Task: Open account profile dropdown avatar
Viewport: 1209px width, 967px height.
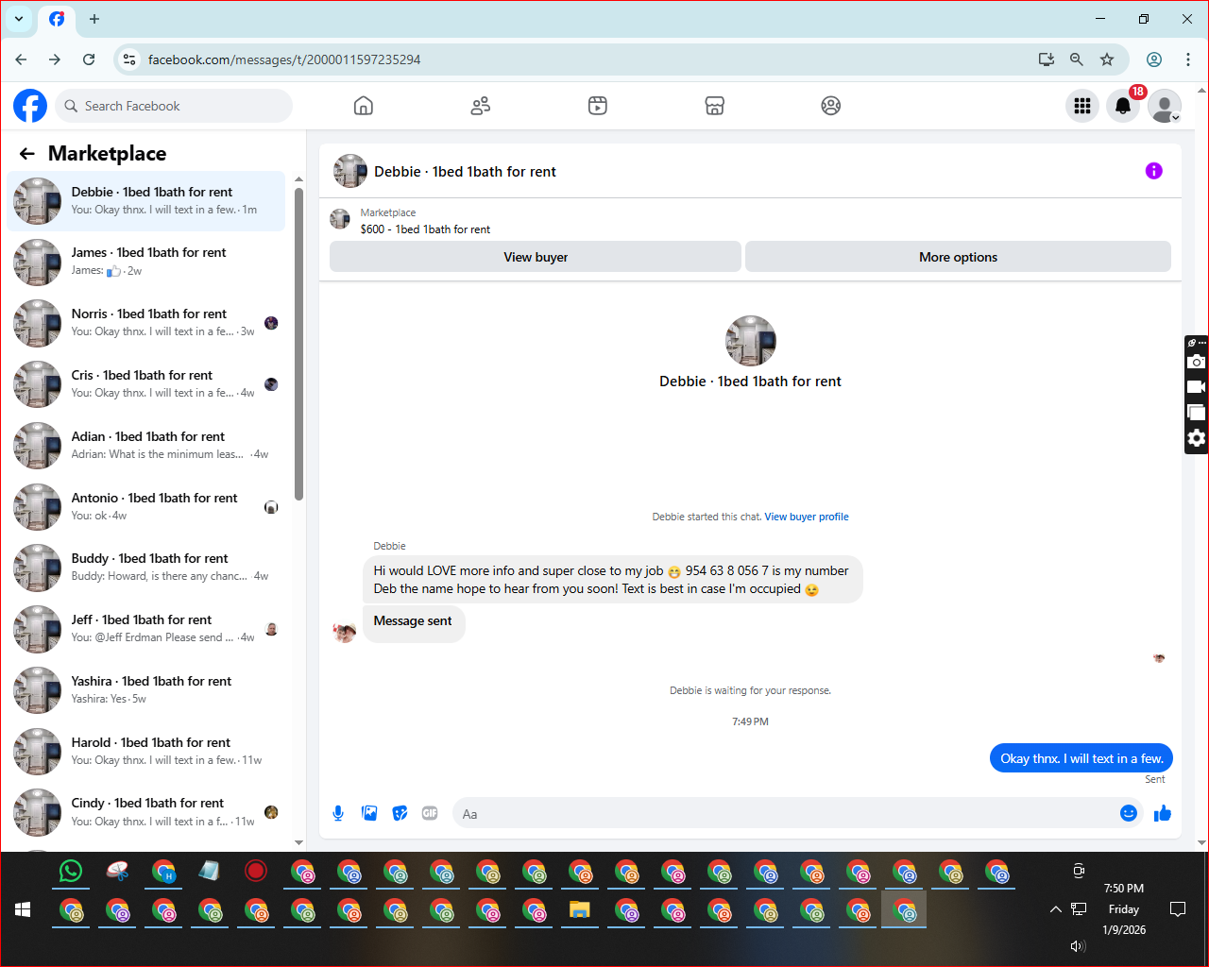Action: (x=1165, y=106)
